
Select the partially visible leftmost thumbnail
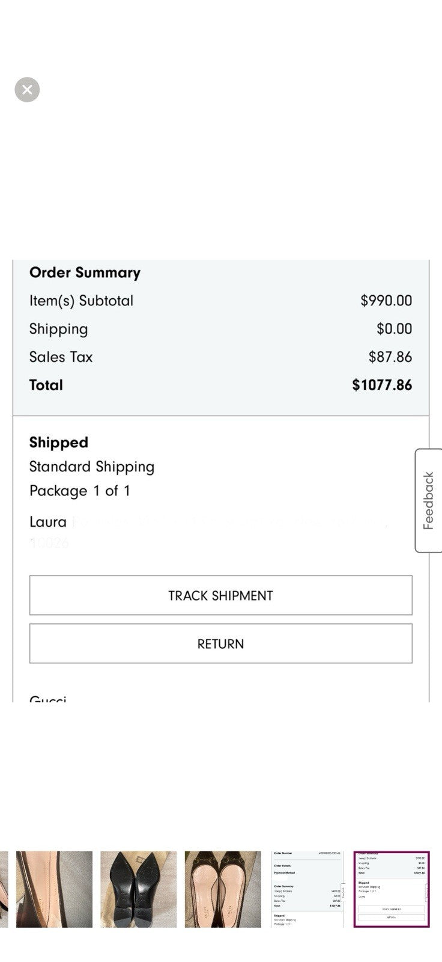[4, 889]
